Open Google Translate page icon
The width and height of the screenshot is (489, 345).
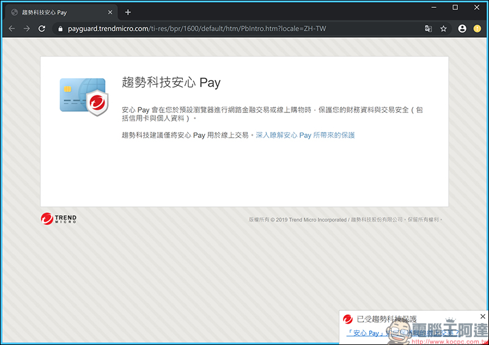pos(428,29)
